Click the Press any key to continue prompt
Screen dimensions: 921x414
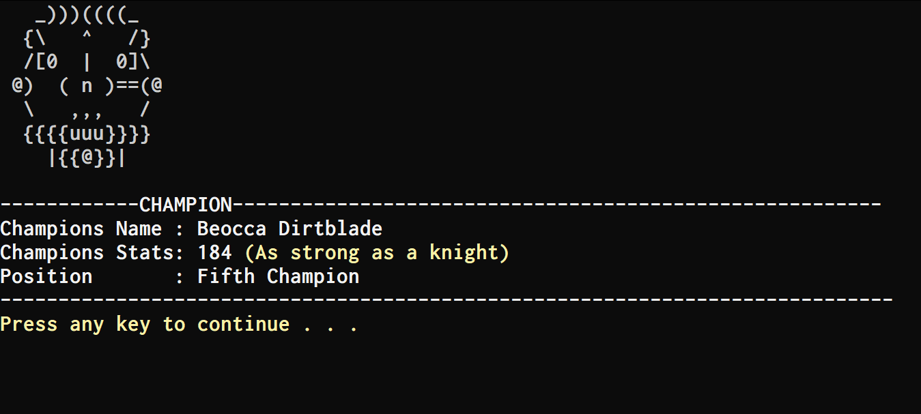point(179,324)
